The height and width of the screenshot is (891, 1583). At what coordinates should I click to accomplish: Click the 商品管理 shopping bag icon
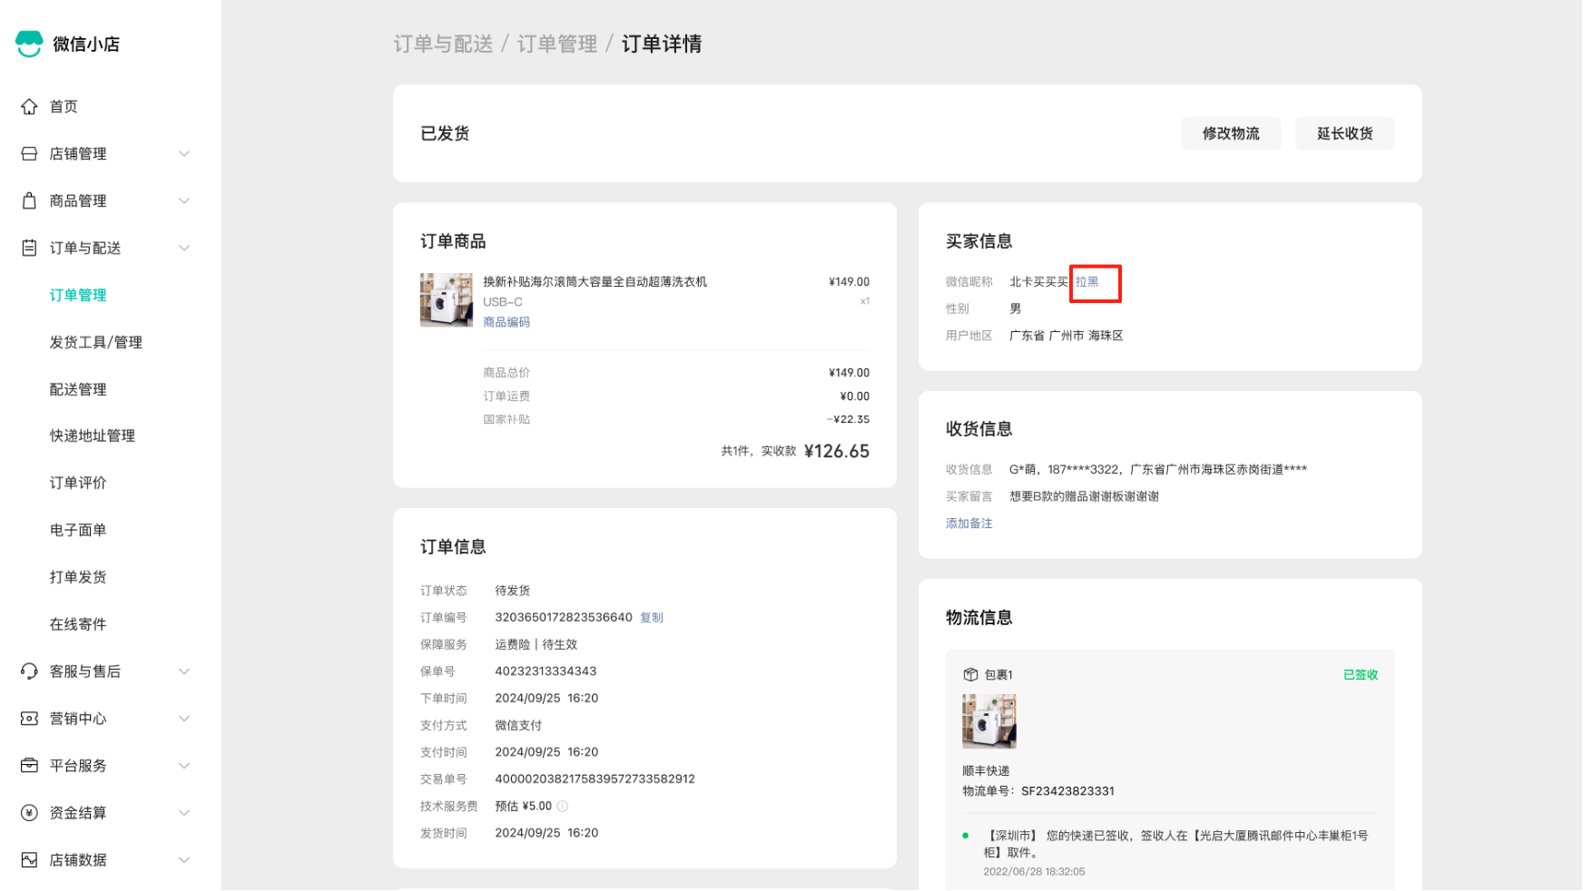coord(29,201)
